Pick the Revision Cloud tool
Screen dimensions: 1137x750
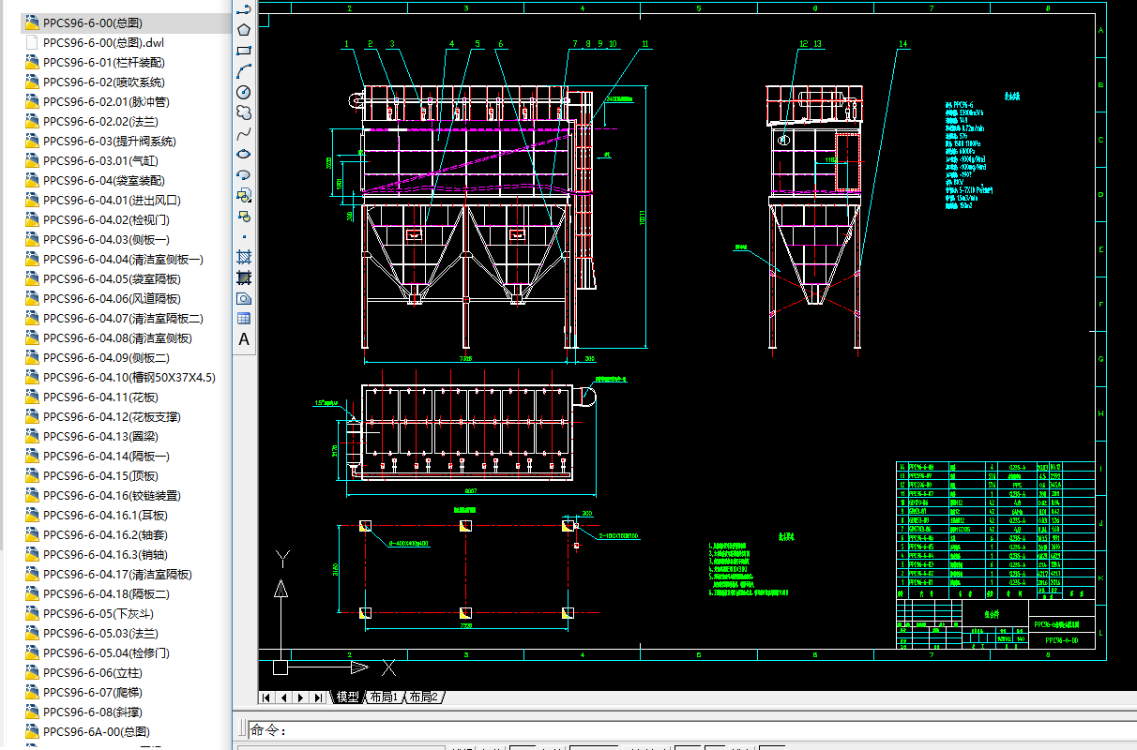click(244, 112)
